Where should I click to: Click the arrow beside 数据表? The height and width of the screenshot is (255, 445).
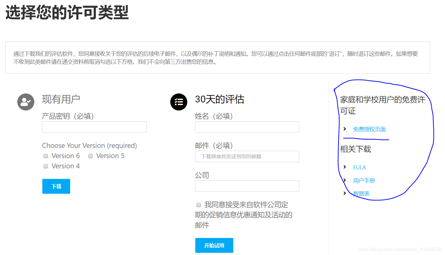(x=345, y=193)
